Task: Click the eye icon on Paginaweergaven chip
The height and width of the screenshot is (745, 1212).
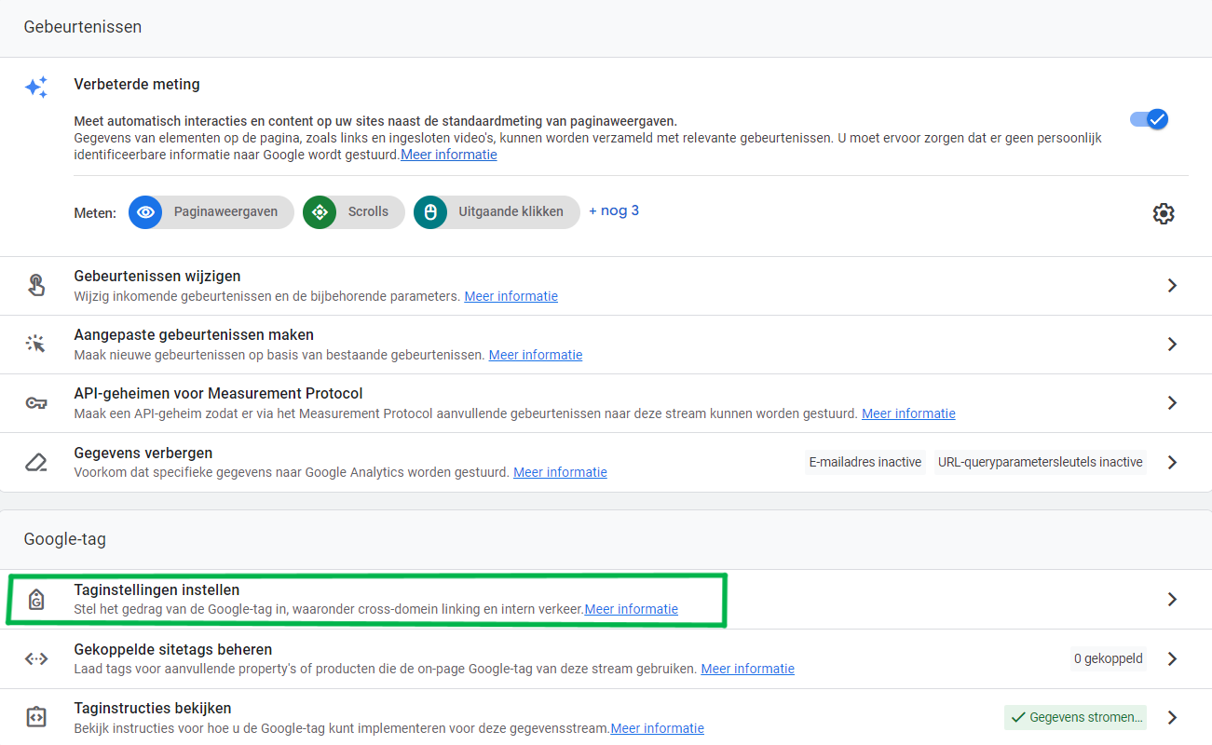Action: [145, 212]
